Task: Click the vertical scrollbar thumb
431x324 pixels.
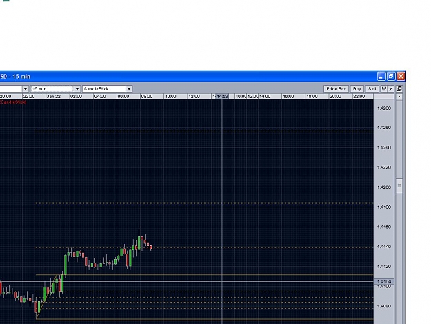Action: coord(399,186)
